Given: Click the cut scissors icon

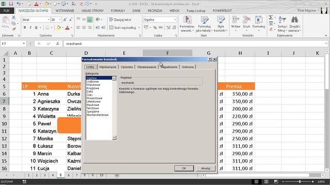Looking at the screenshot, I should (x=14, y=17).
